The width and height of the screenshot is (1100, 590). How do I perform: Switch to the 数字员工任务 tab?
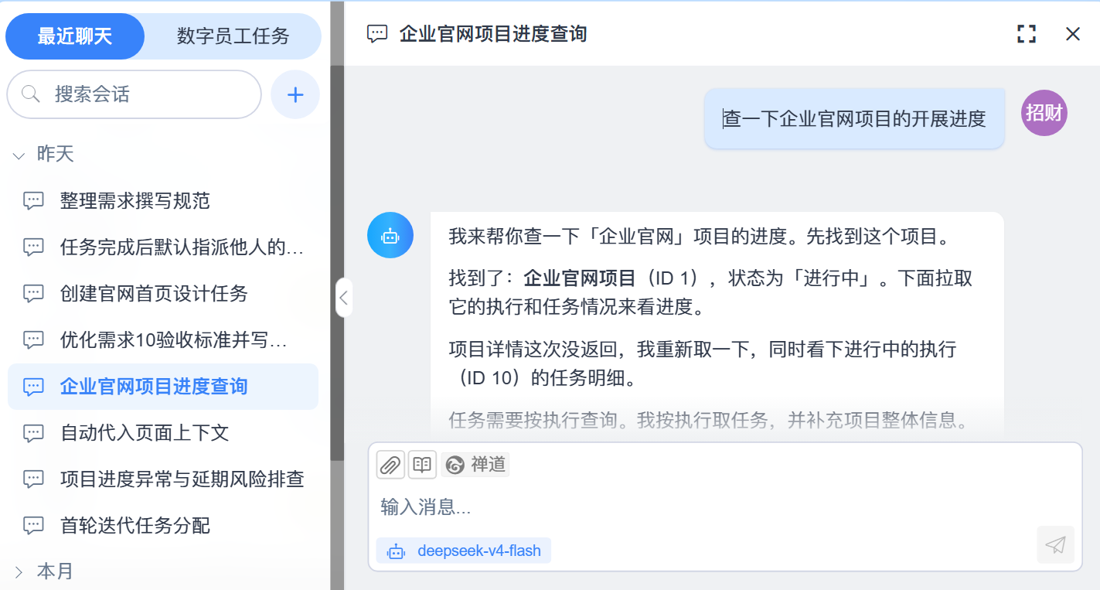point(233,36)
